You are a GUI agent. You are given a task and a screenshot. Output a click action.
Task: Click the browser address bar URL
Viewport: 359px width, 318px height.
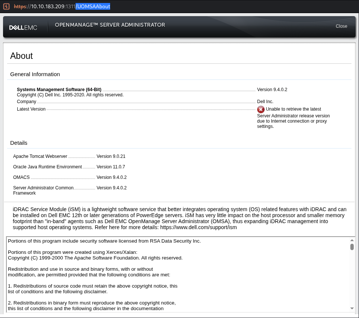click(62, 6)
